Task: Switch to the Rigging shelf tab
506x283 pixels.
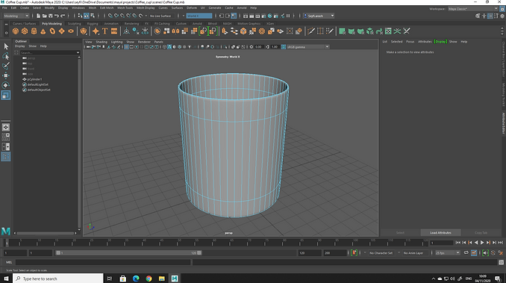Action: 93,24
